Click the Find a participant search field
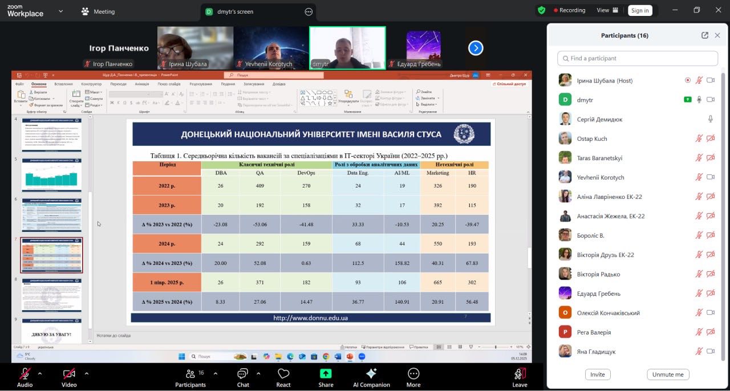 638,58
